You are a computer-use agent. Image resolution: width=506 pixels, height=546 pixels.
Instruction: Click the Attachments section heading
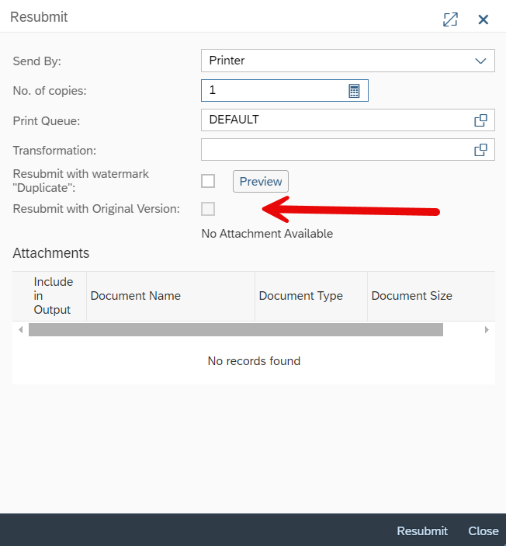[x=50, y=253]
